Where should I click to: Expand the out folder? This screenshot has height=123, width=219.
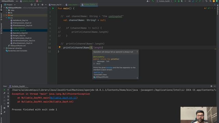click(x=7, y=15)
